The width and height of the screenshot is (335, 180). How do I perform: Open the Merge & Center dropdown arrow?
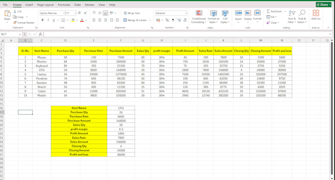click(150, 20)
